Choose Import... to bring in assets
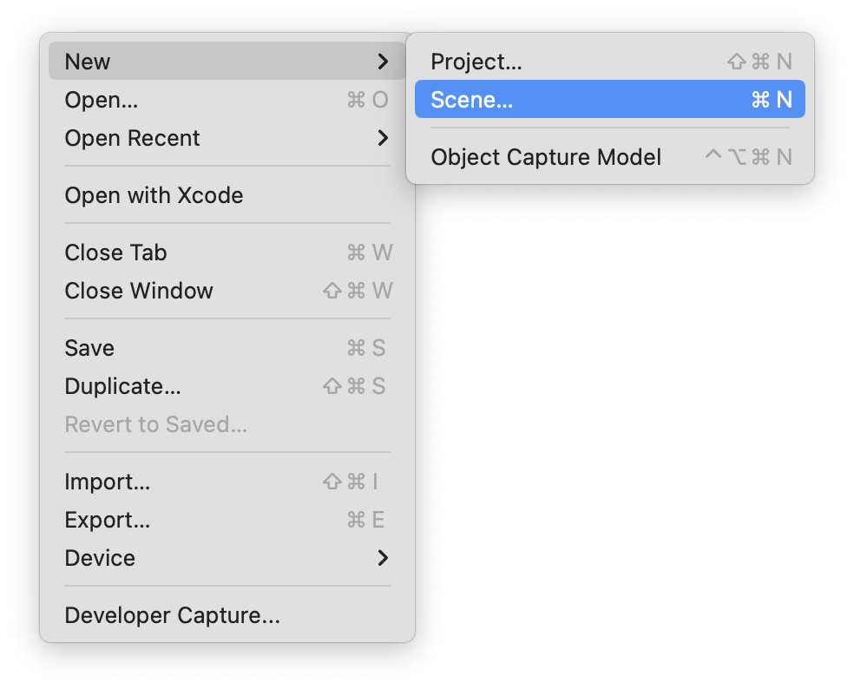Viewport: 854px width, 689px height. [x=107, y=482]
